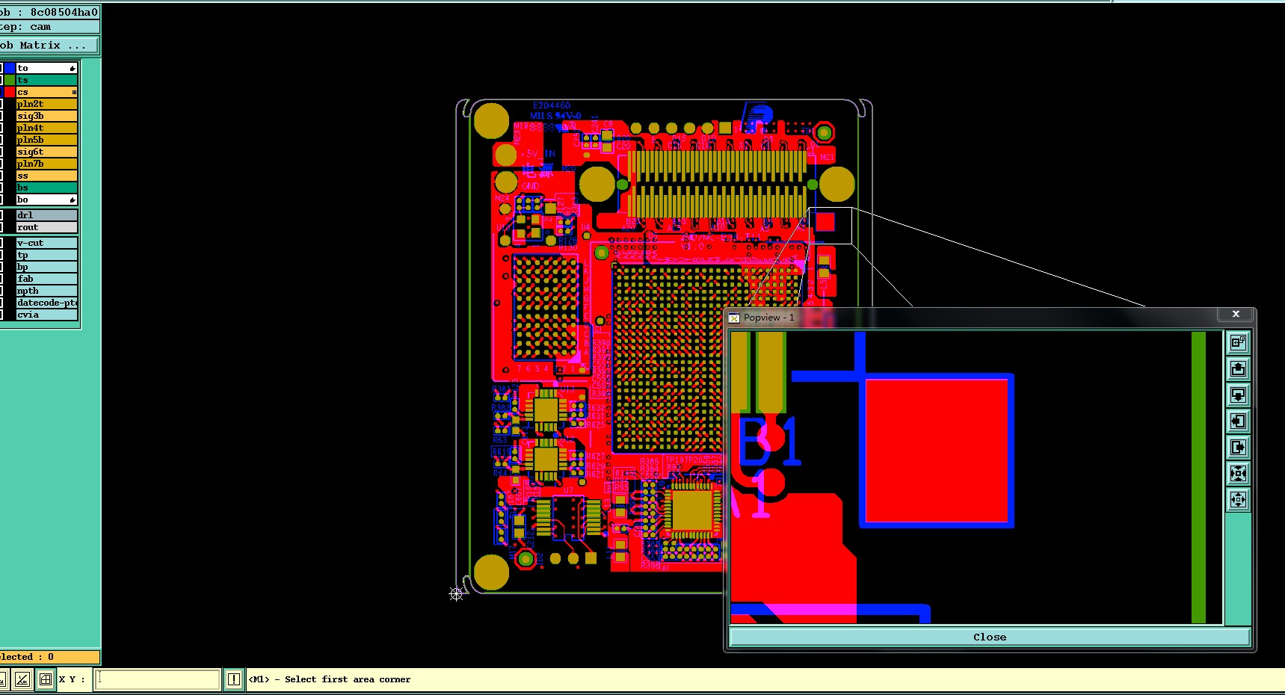This screenshot has width=1285, height=695.
Task: Click the Selected count status field
Action: [x=49, y=657]
